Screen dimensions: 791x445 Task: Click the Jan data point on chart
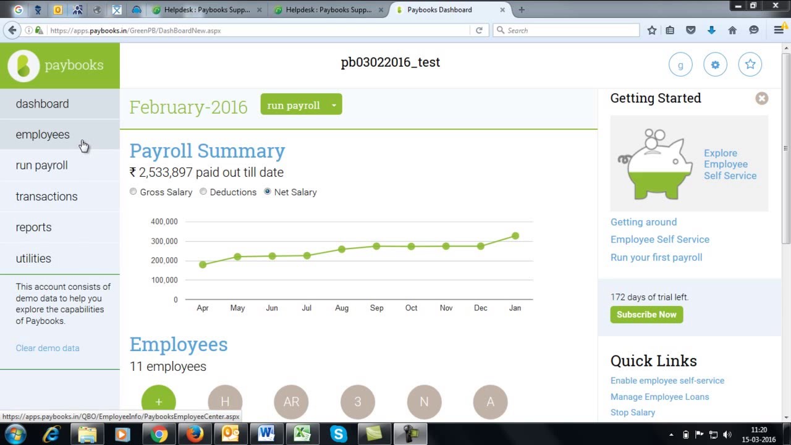tap(515, 236)
